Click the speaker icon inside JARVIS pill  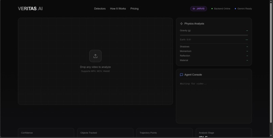click(x=194, y=9)
